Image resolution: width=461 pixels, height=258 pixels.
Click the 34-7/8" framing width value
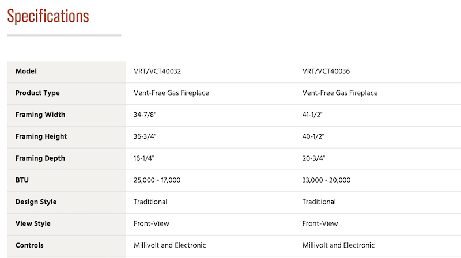coord(145,115)
